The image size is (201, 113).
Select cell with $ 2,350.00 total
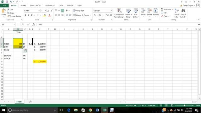40,62
